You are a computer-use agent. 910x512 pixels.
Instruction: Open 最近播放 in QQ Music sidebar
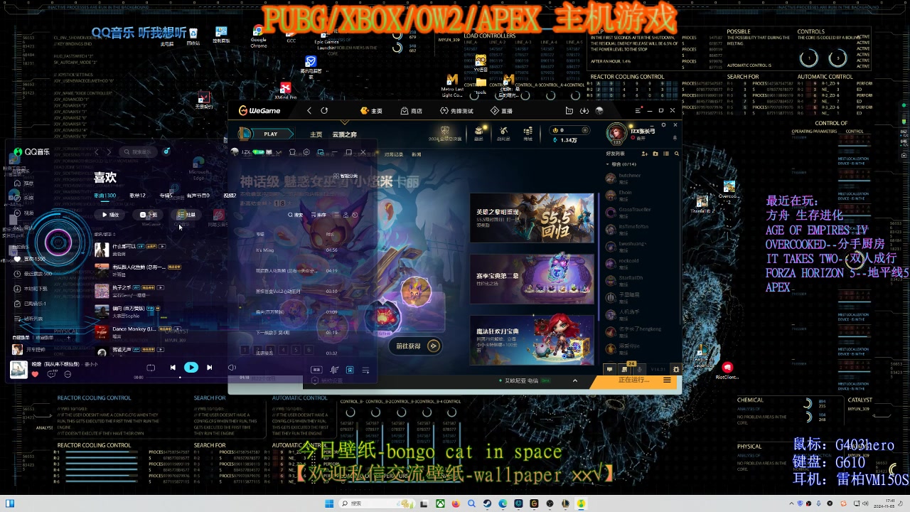tap(32, 273)
